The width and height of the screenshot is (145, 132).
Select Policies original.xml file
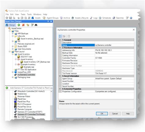[26, 44]
